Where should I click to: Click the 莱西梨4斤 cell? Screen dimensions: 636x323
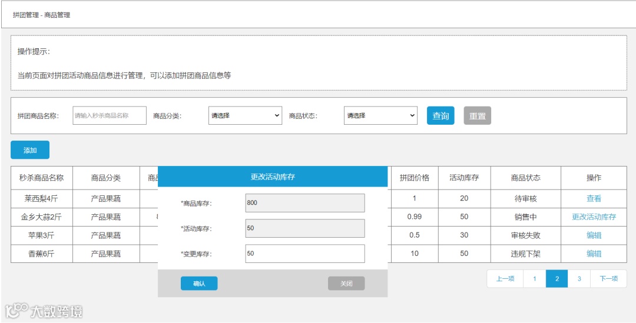41,199
